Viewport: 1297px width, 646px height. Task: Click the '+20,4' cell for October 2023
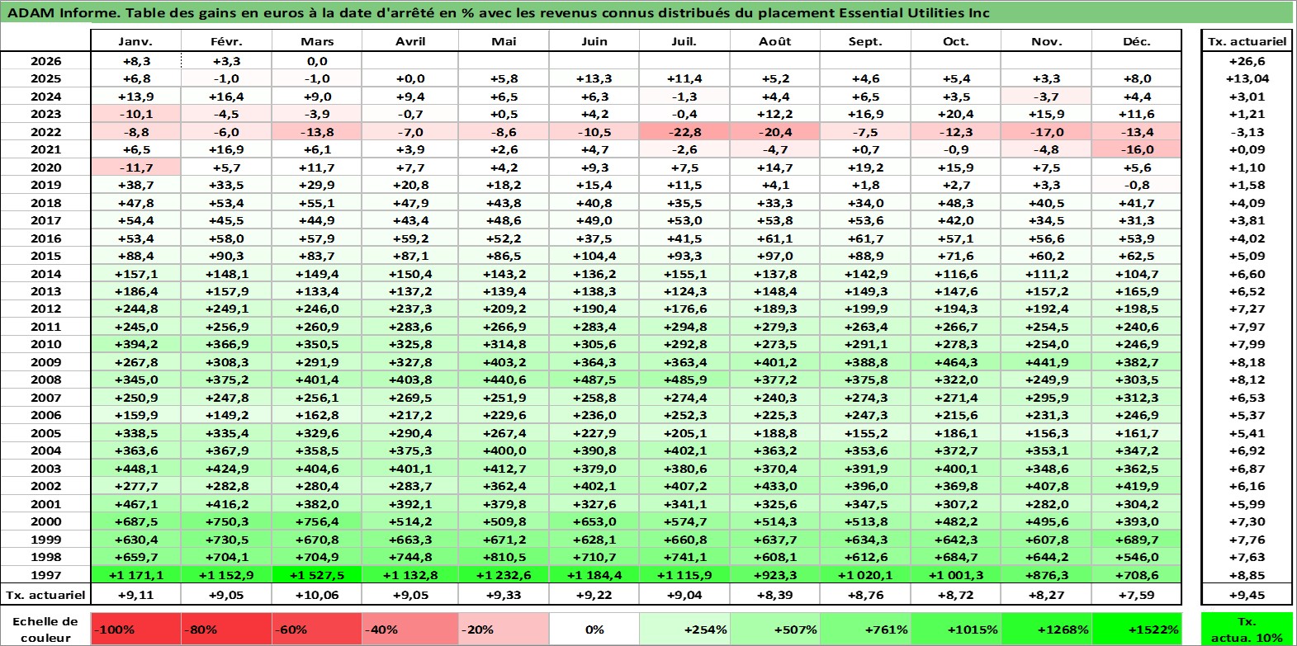(956, 114)
